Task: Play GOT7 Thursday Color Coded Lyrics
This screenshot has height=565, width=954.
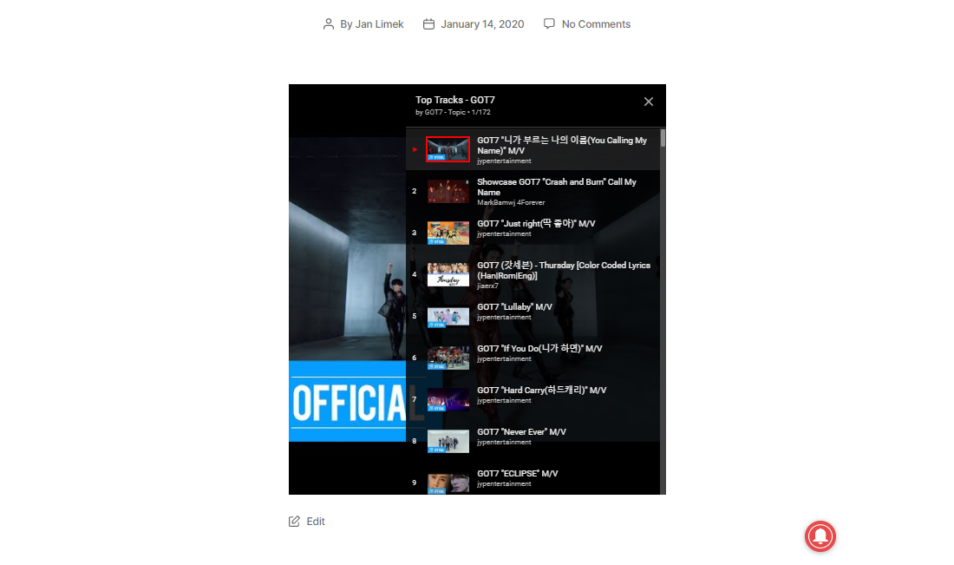Action: [564, 270]
